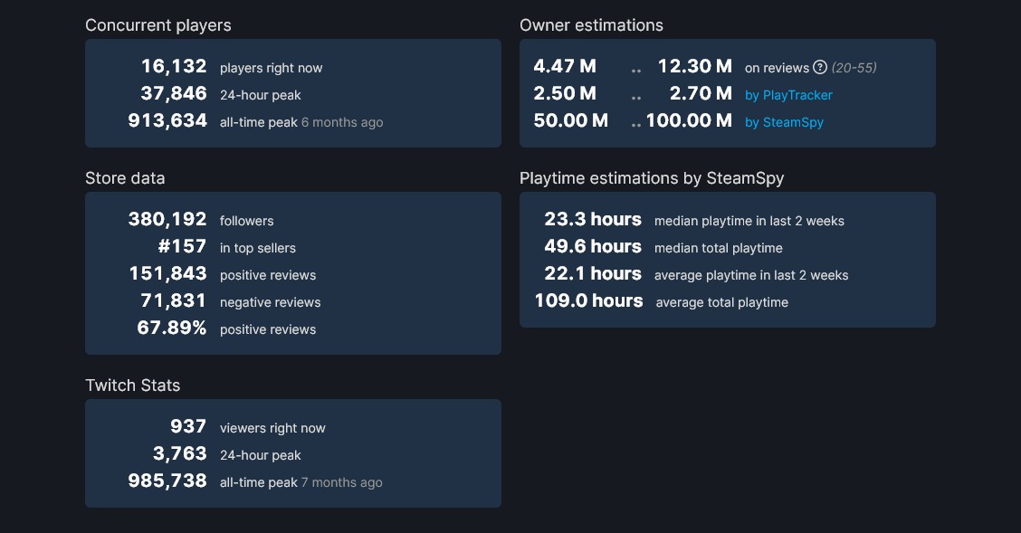The height and width of the screenshot is (533, 1021).
Task: Click the Twitch all-time peak 985,738 value
Action: click(167, 481)
